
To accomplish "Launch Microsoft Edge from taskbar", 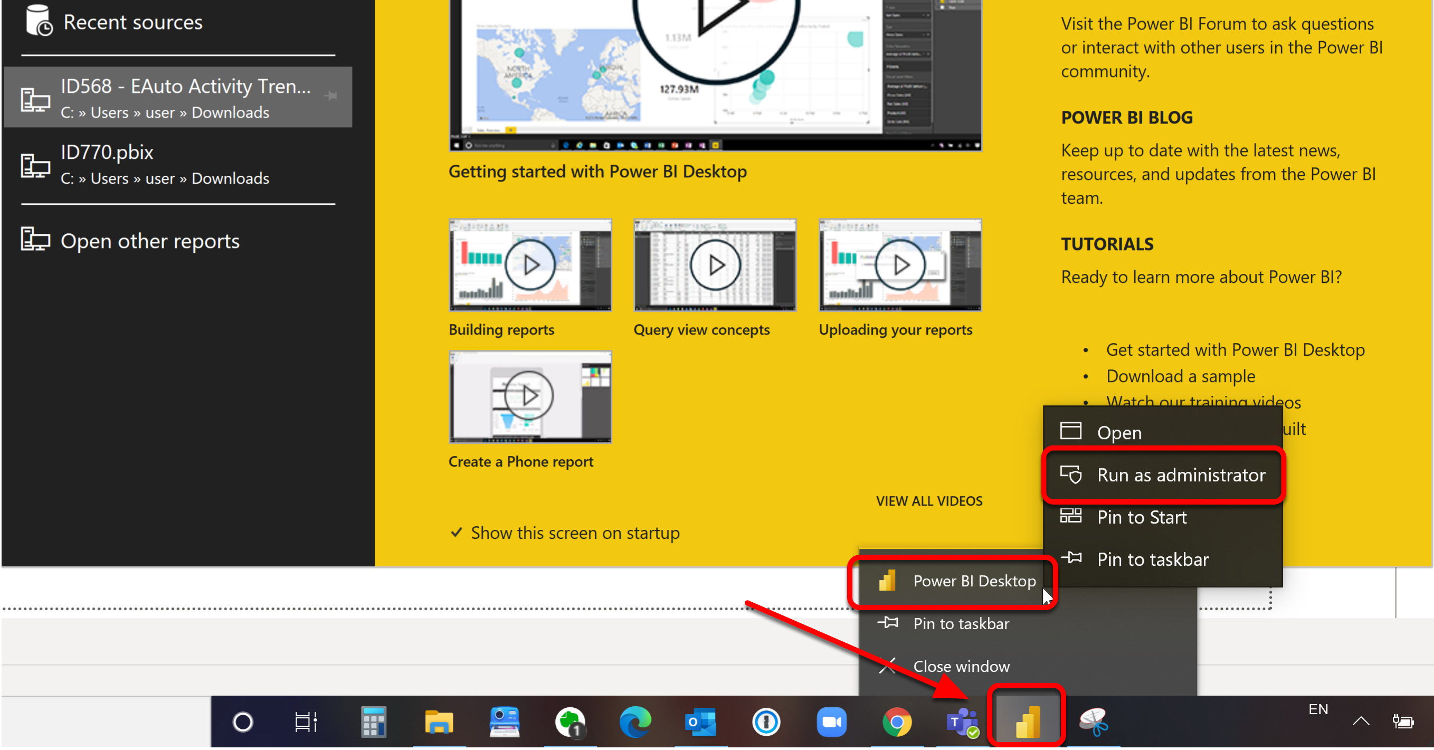I will (x=635, y=722).
